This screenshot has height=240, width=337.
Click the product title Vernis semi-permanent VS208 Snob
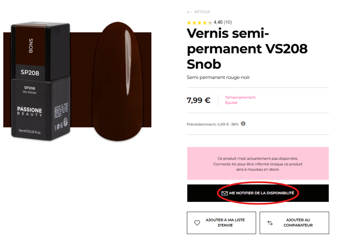point(247,48)
